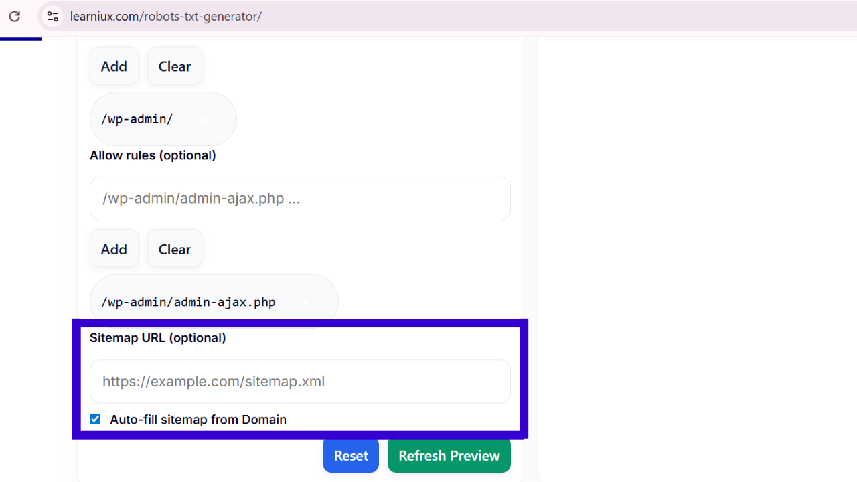
Task: Select the /wp-admin/admin-ajax.php allow rule chip
Action: point(188,303)
